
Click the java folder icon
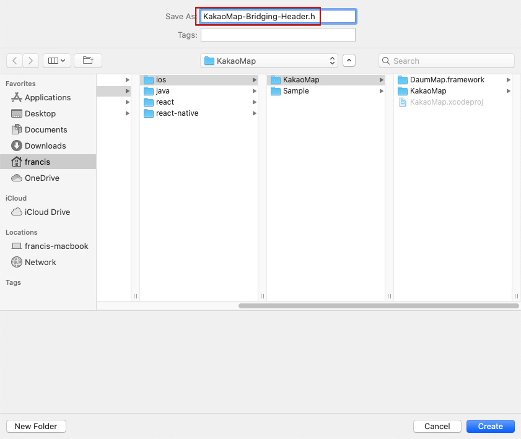coord(149,91)
